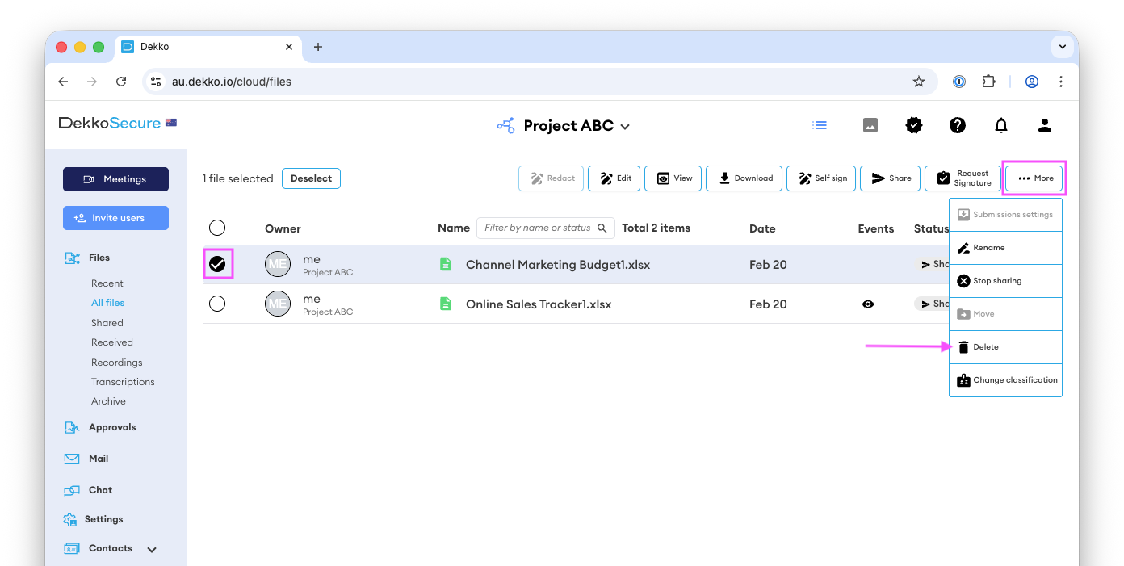Open the More actions dropdown
1124x566 pixels.
1034,178
